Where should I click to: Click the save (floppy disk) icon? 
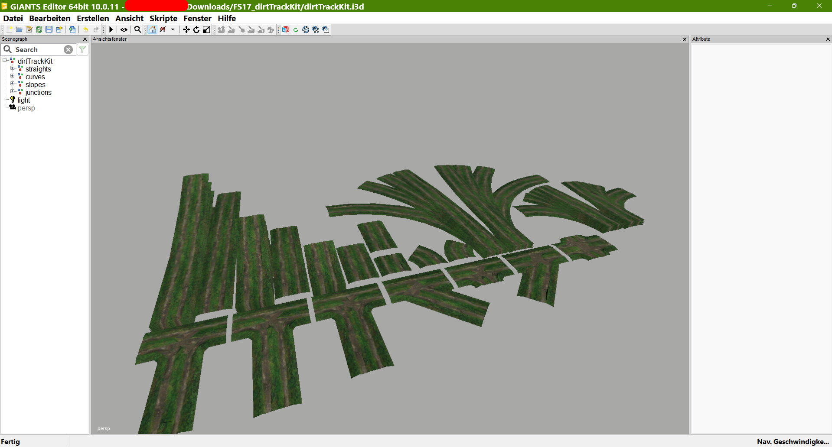[49, 29]
